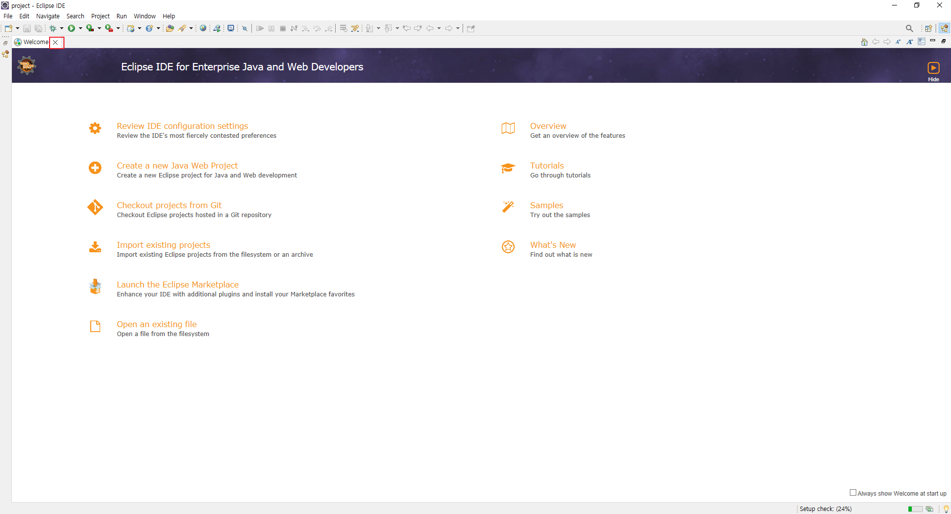Click the Back navigation arrow in toolbar
Image resolution: width=951 pixels, height=514 pixels.
coord(430,28)
